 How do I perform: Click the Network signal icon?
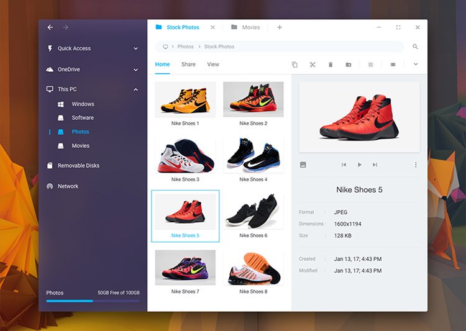[50, 186]
